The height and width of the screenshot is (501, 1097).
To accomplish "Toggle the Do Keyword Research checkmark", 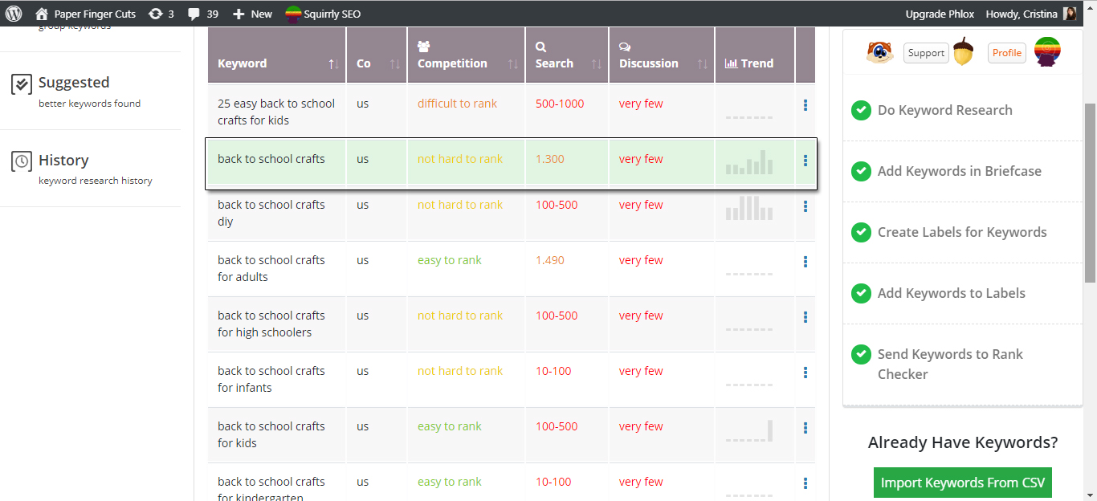I will tap(861, 110).
